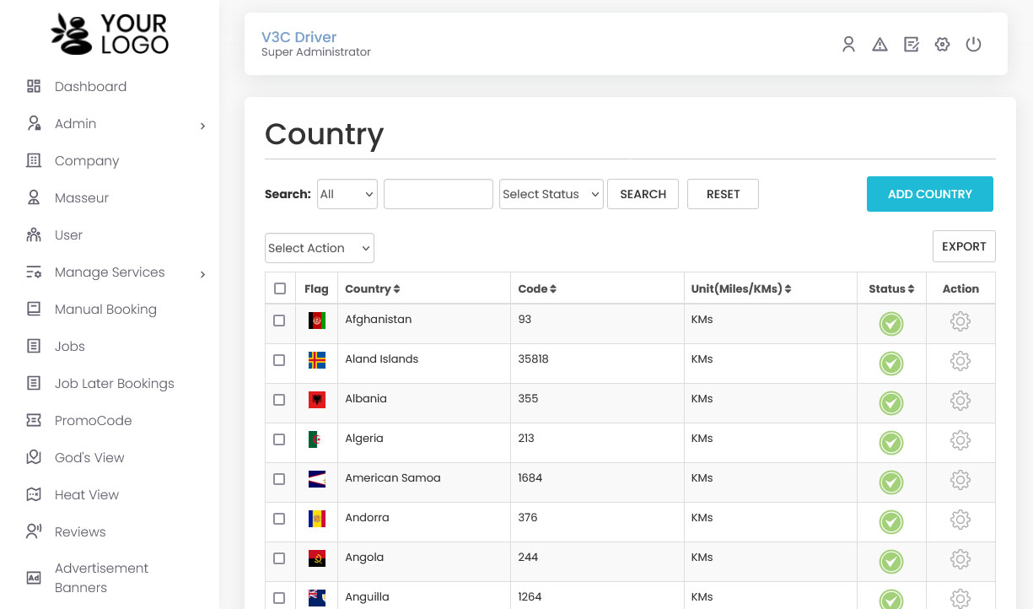This screenshot has width=1033, height=609.
Task: Sort table by Country column
Action: pyautogui.click(x=373, y=288)
